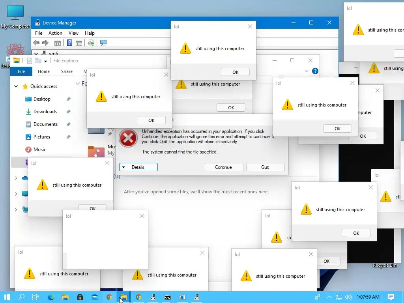Click the pin icon beside Downloads

tap(69, 112)
